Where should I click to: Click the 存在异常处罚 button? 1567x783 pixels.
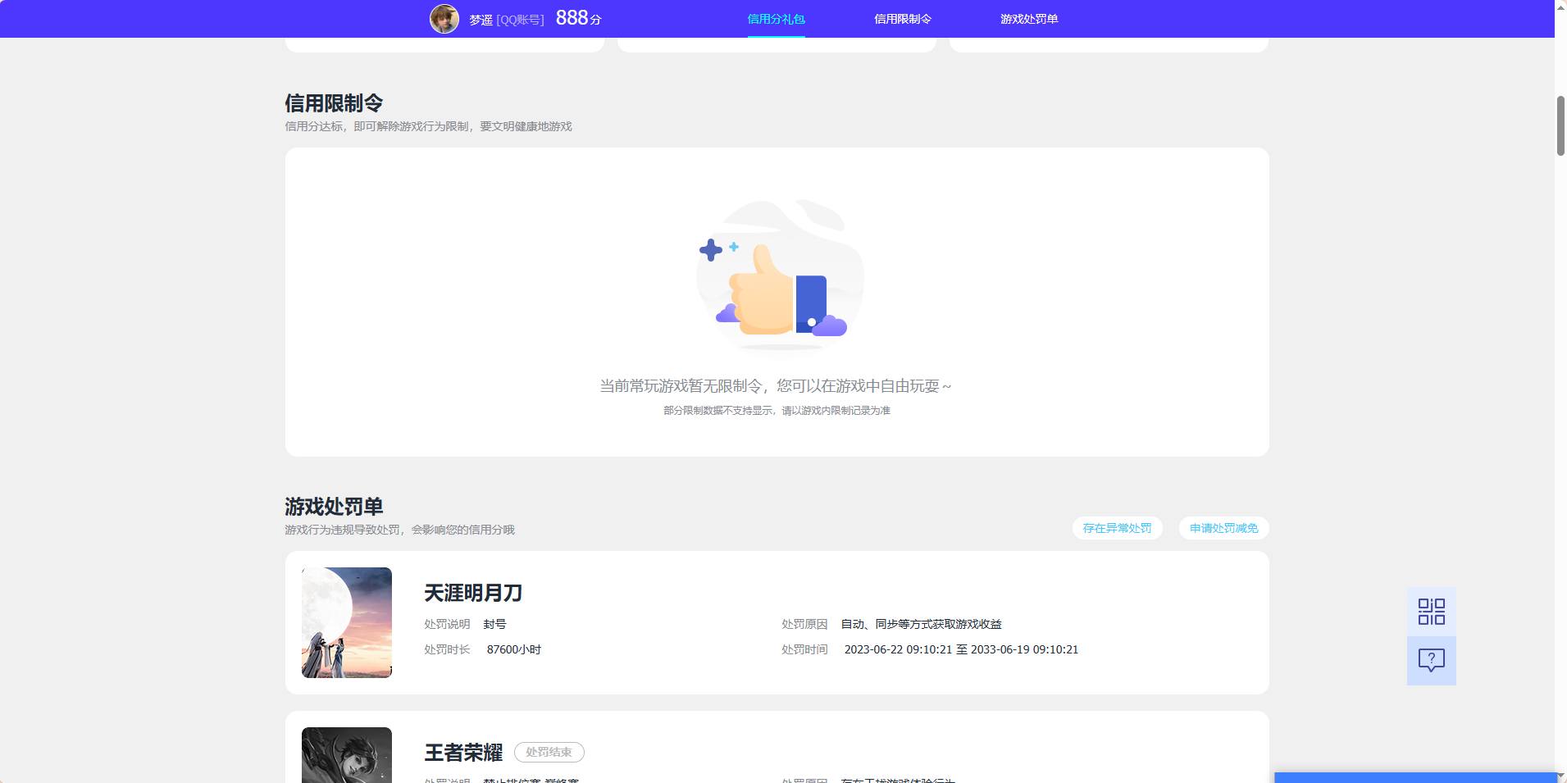tap(1117, 528)
